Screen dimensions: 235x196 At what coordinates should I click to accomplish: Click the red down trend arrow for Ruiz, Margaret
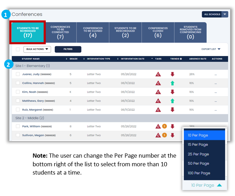click(173, 110)
